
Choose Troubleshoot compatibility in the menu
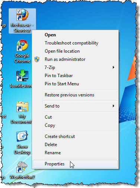click(x=75, y=43)
